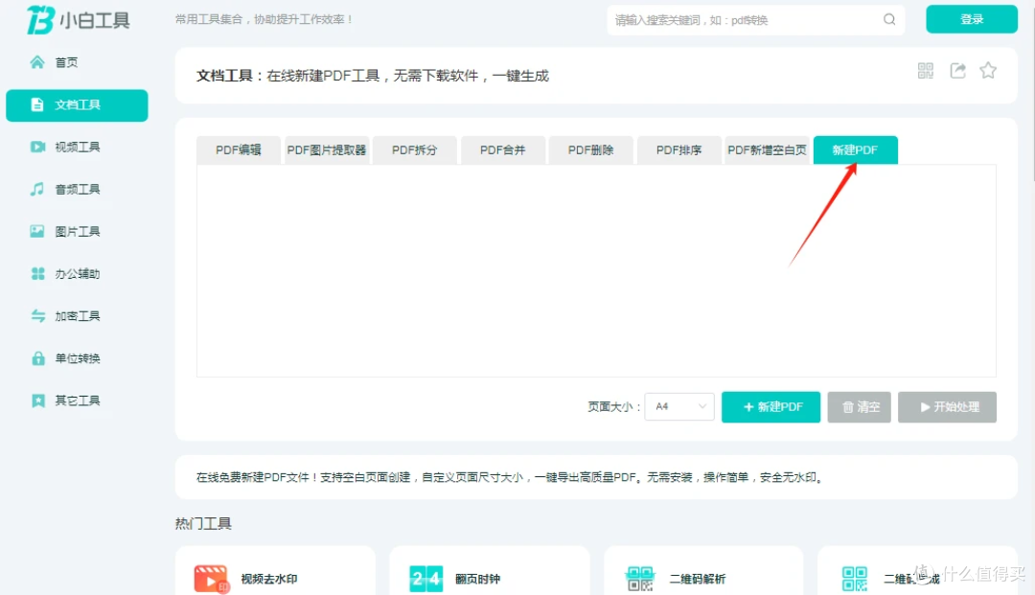The height and width of the screenshot is (595, 1035).
Task: Click the + 新建PDF button
Action: pyautogui.click(x=770, y=407)
